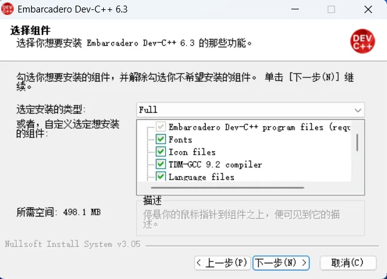Go back with 上一步(P) button

coord(223,263)
